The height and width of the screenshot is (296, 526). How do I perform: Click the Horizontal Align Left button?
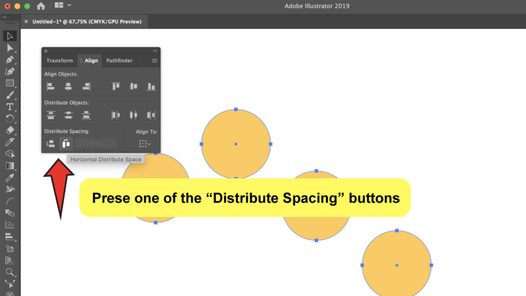[x=50, y=86]
